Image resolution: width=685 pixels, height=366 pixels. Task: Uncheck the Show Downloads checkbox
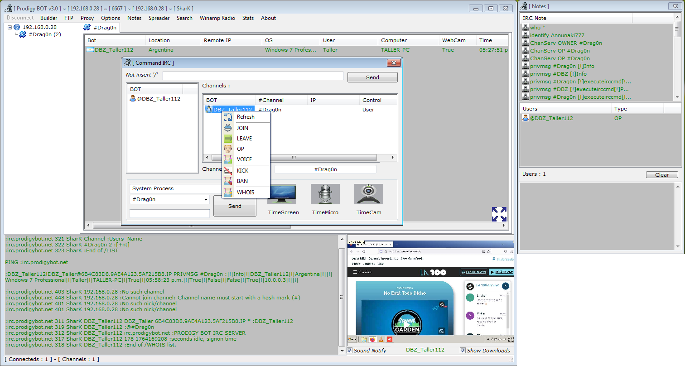pos(463,351)
